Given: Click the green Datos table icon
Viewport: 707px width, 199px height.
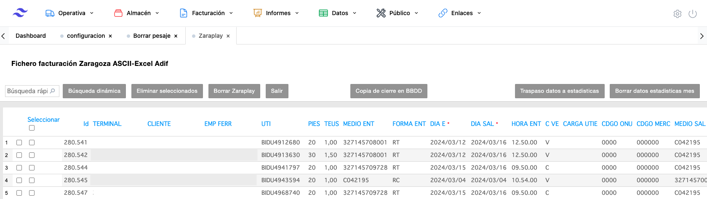Looking at the screenshot, I should [323, 13].
